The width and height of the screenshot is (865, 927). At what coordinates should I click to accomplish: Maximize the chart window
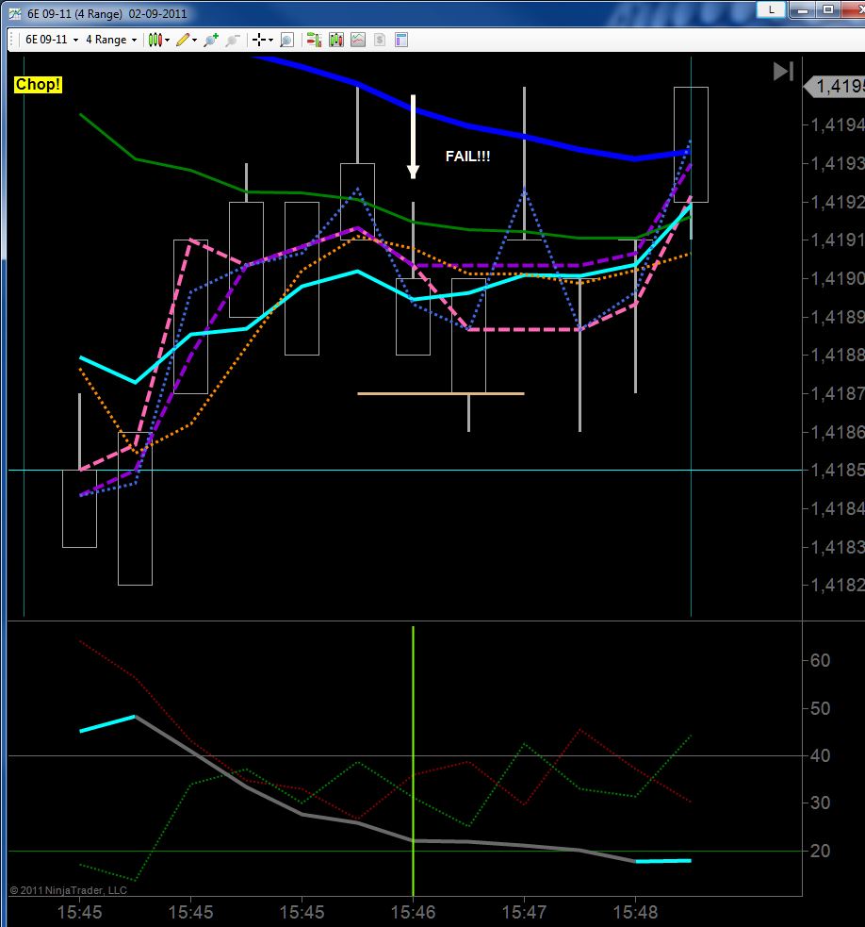click(827, 10)
